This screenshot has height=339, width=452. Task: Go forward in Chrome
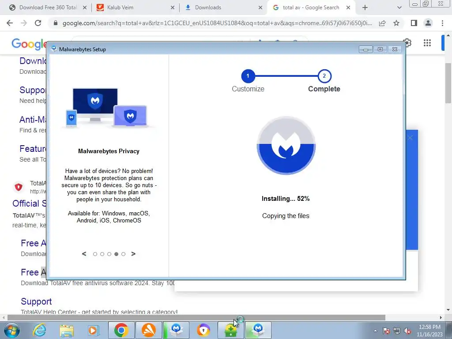(x=24, y=23)
